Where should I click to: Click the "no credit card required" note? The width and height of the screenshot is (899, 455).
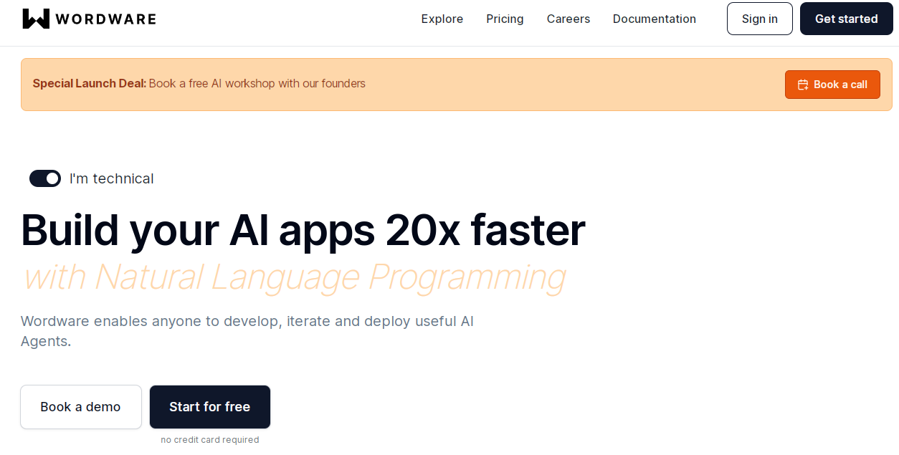pos(209,440)
